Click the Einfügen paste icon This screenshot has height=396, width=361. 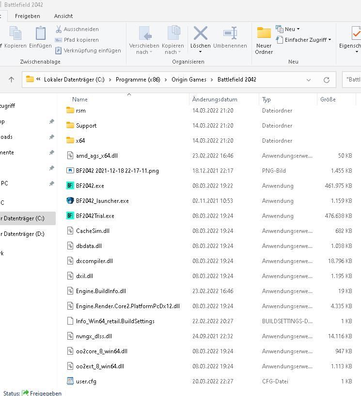pos(40,33)
